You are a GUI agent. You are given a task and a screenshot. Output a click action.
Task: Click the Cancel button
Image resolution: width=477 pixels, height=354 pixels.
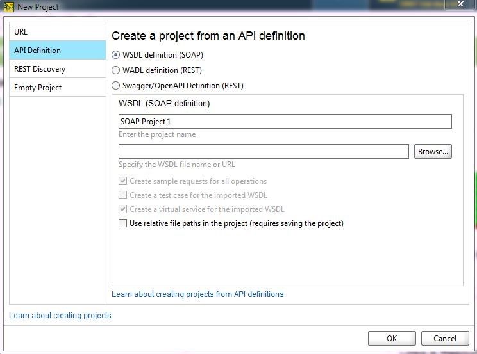coord(445,339)
